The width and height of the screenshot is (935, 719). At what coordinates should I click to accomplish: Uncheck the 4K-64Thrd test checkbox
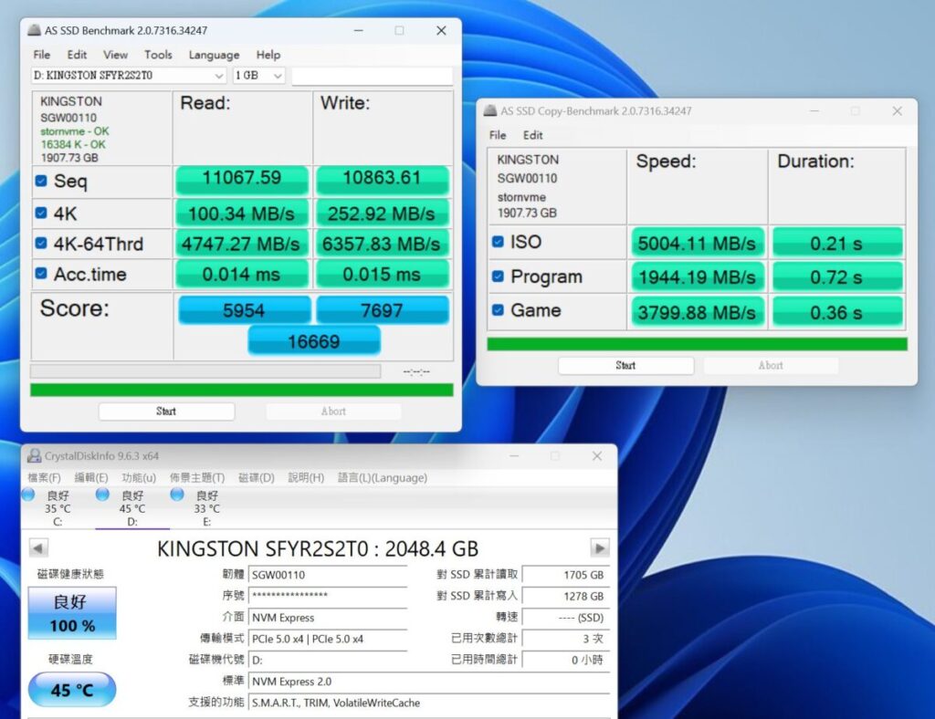[x=41, y=243]
